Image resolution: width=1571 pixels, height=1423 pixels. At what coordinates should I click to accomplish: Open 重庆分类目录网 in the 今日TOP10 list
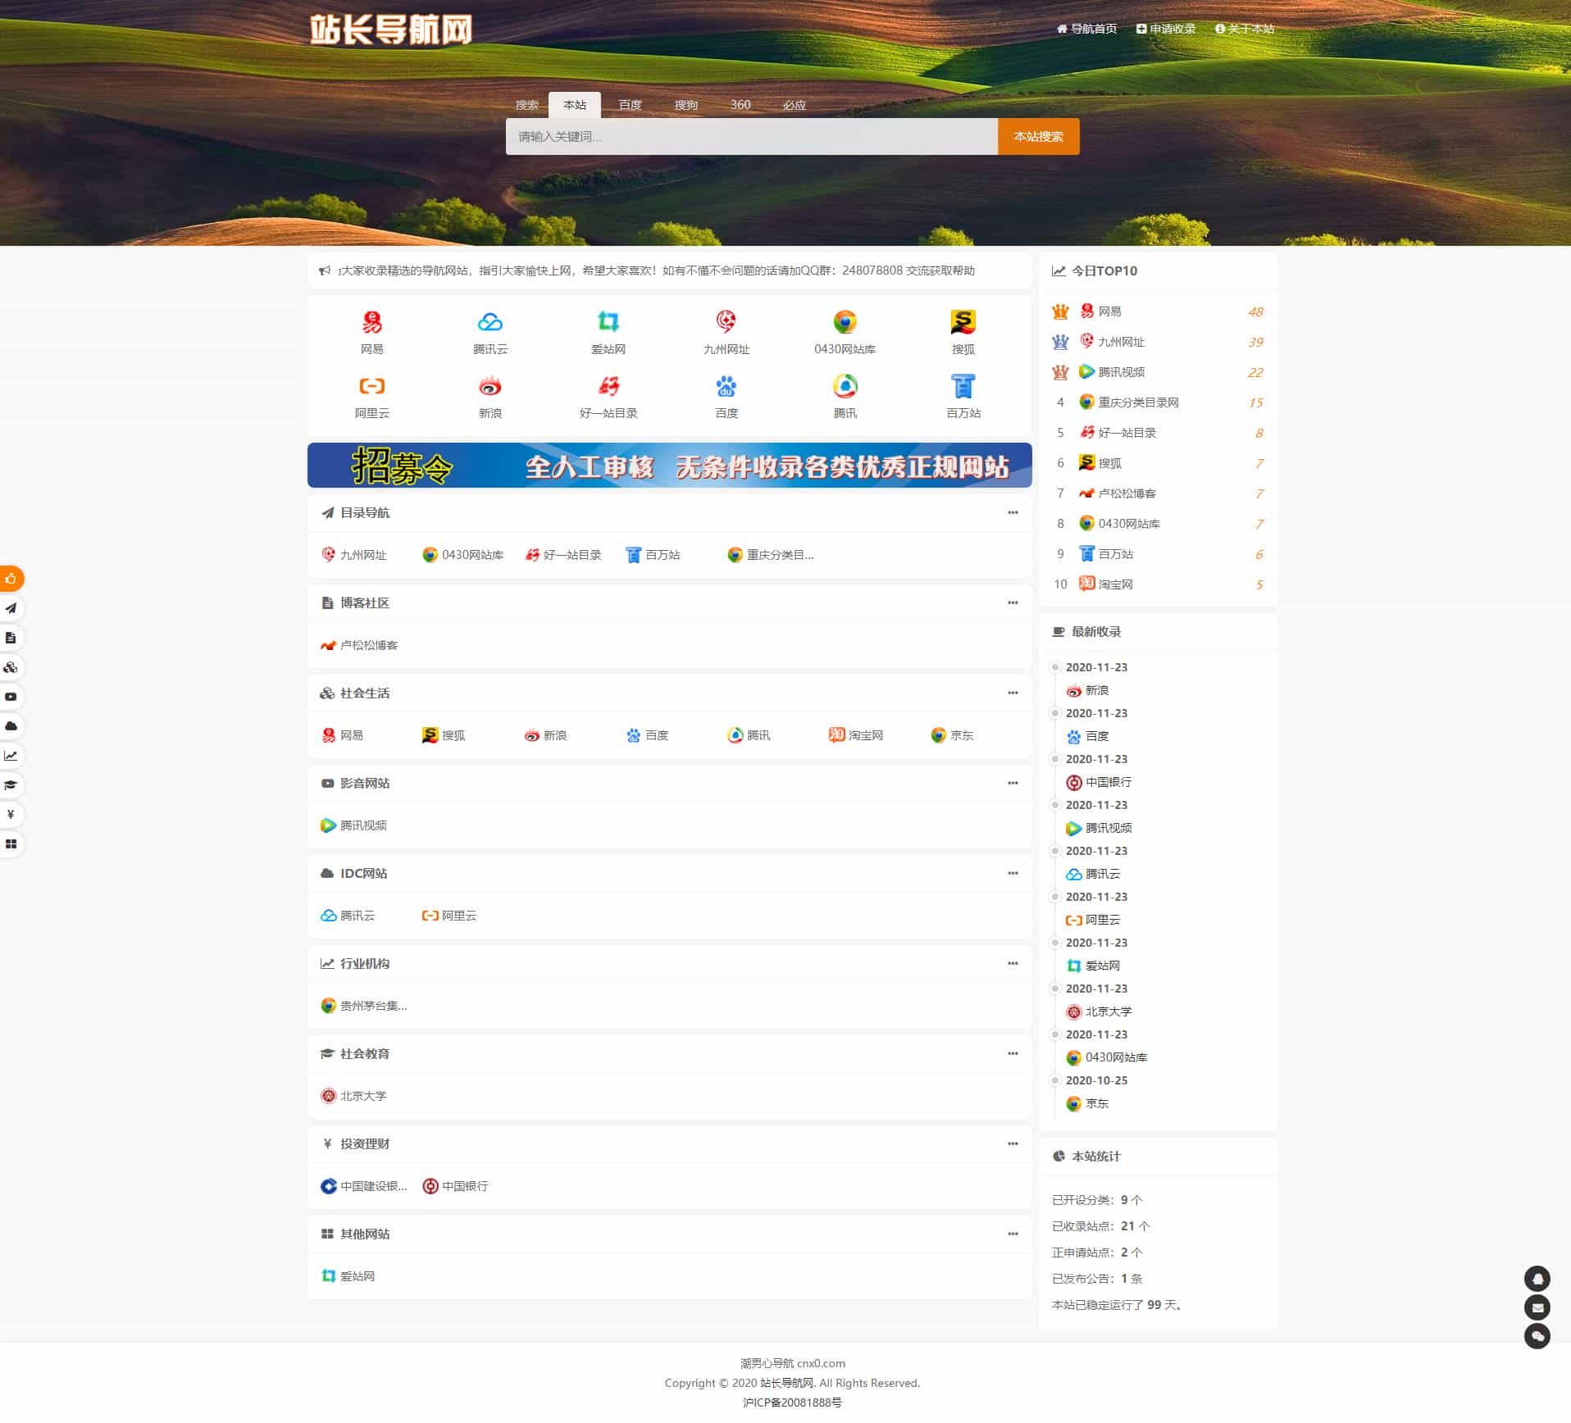[x=1129, y=402]
